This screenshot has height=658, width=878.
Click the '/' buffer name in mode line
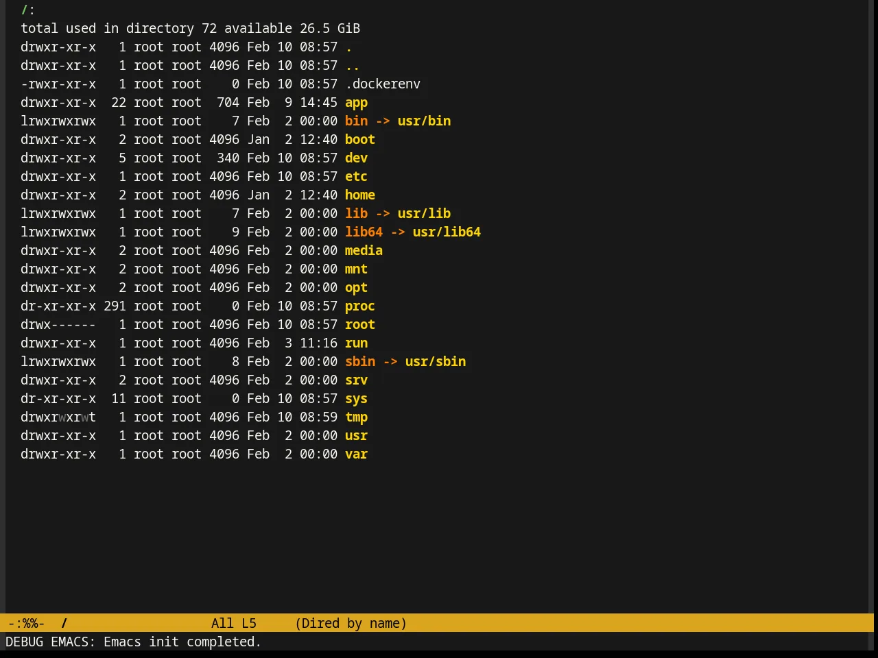(64, 623)
